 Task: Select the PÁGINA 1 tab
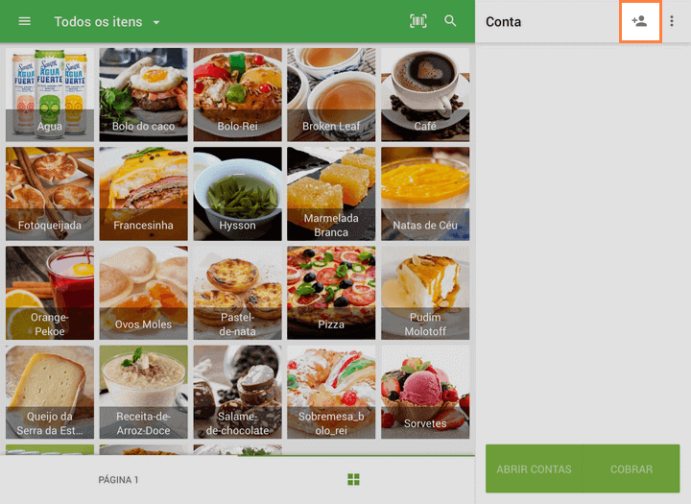click(119, 480)
